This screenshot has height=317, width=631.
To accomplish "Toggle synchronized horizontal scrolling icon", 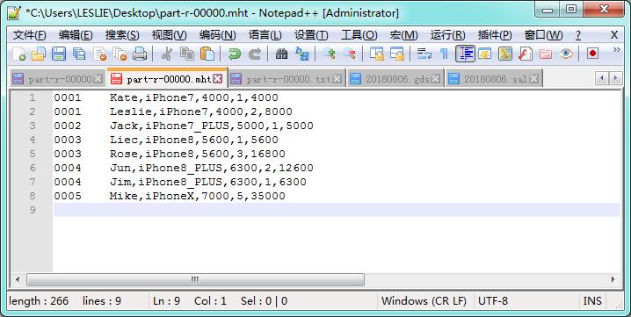I will coord(396,54).
